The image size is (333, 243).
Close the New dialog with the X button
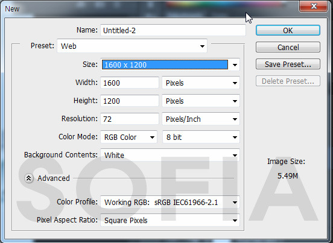(314, 6)
